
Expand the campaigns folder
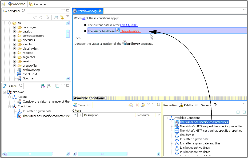coord(15,27)
